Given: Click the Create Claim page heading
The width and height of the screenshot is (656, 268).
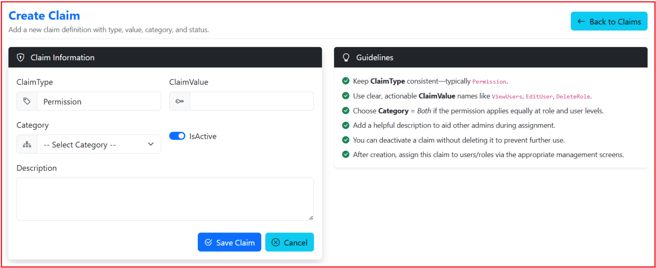Looking at the screenshot, I should (44, 15).
